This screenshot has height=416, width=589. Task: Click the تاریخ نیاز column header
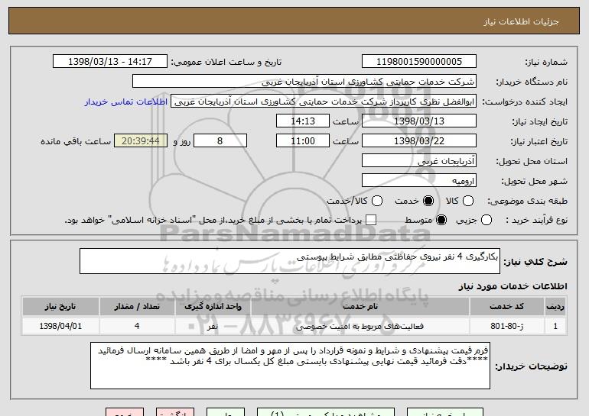click(x=60, y=307)
